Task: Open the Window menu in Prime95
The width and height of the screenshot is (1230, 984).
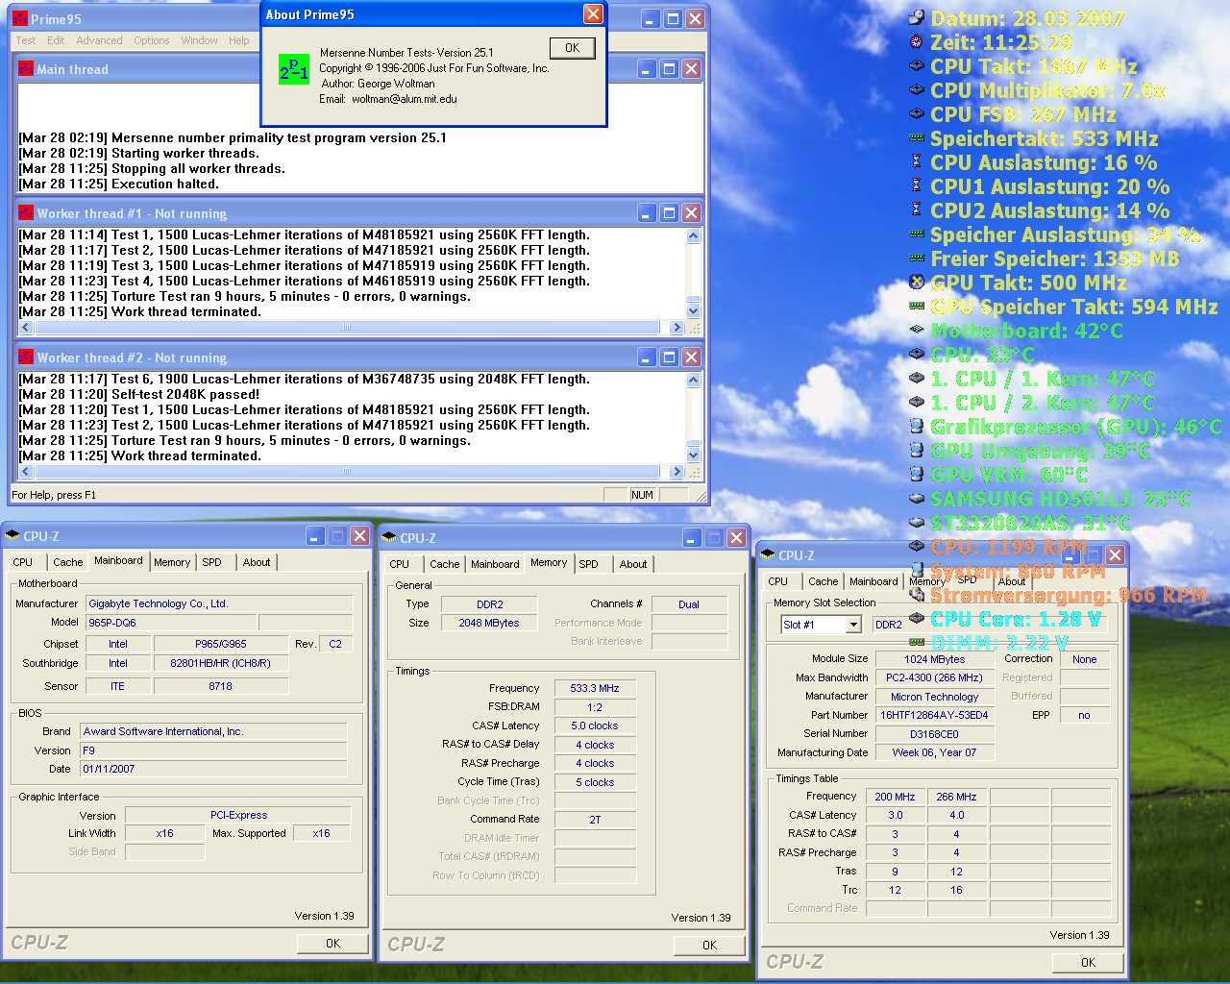Action: tap(199, 40)
